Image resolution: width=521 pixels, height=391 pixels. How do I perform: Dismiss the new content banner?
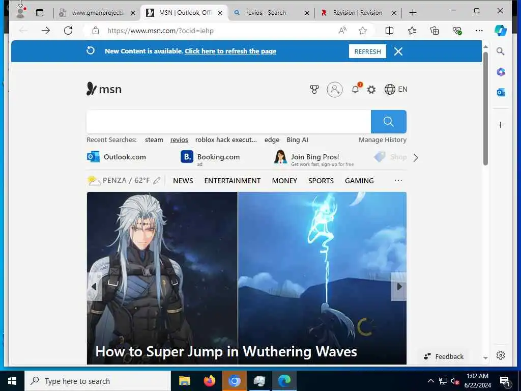pyautogui.click(x=398, y=51)
